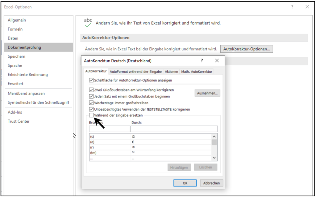This screenshot has width=316, height=197.
Task: Open Symbolleiste für den Schnellzugriff category
Action: point(39,103)
